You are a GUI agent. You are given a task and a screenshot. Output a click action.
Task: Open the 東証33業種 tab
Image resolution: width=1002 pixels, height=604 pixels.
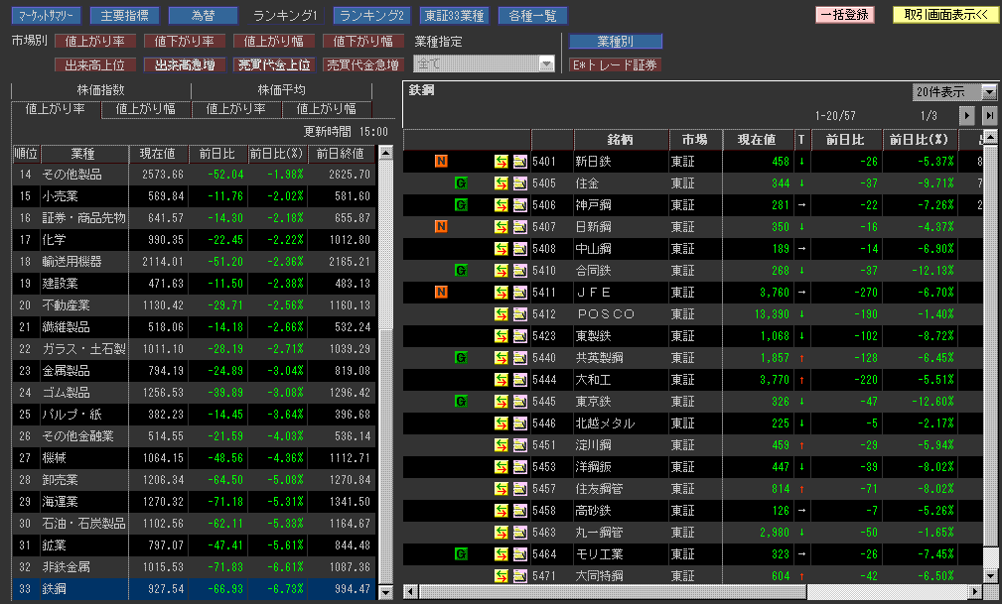pos(452,15)
